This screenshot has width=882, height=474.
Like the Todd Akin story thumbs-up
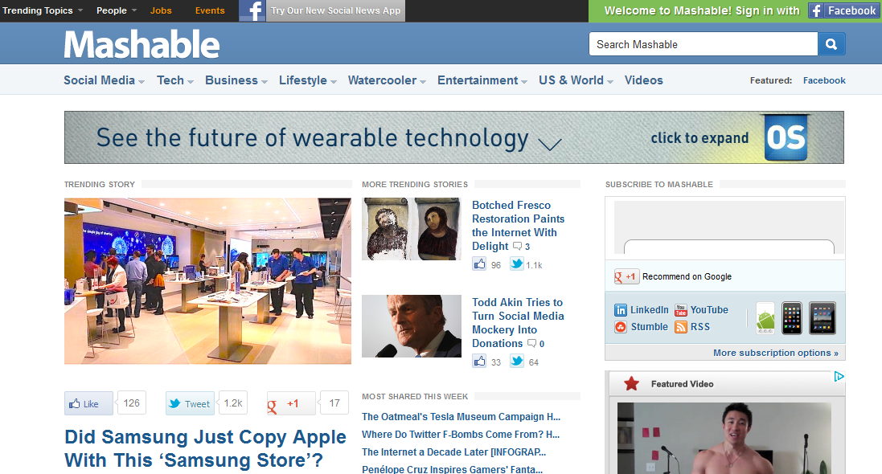click(x=479, y=361)
